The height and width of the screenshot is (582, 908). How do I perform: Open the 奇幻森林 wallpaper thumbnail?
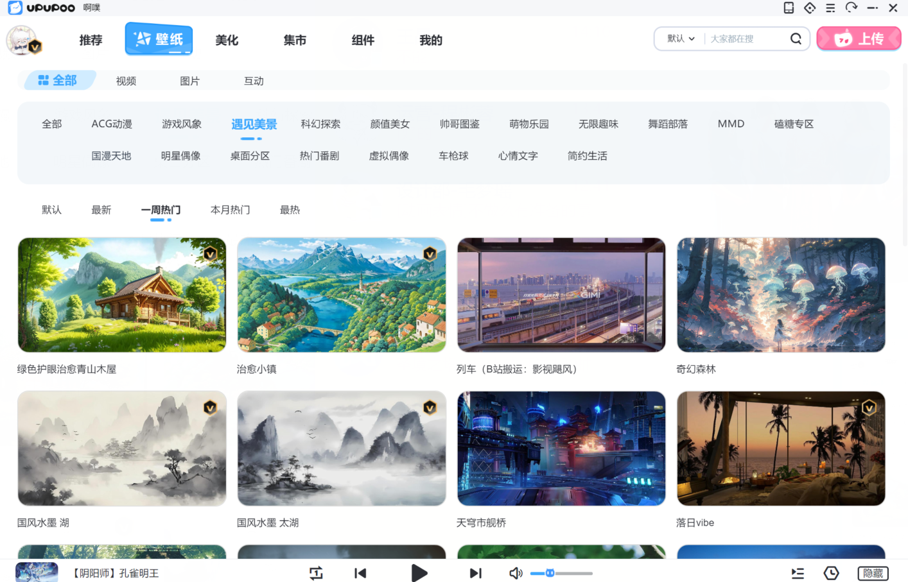point(781,295)
